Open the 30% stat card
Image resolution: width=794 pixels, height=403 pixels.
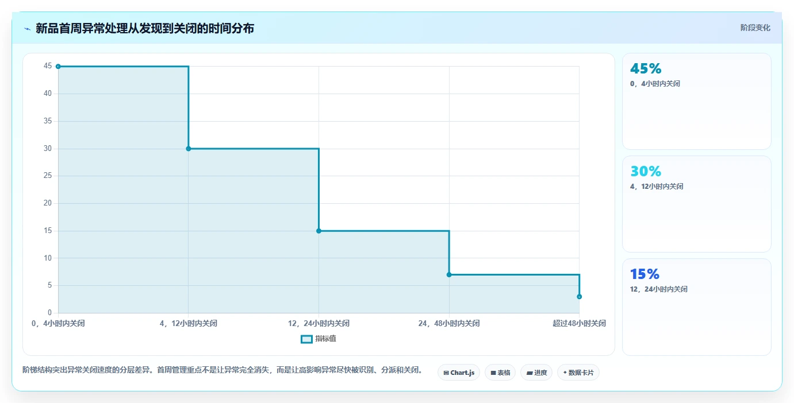tap(697, 204)
